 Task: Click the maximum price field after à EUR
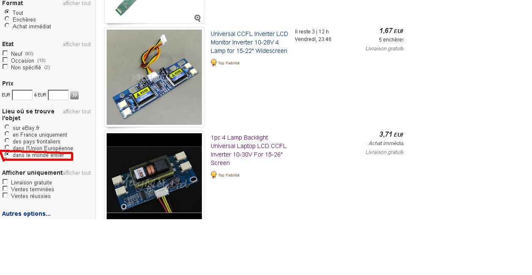click(x=58, y=95)
